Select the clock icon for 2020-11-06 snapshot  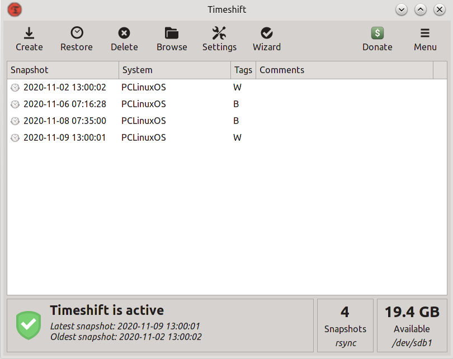click(15, 104)
